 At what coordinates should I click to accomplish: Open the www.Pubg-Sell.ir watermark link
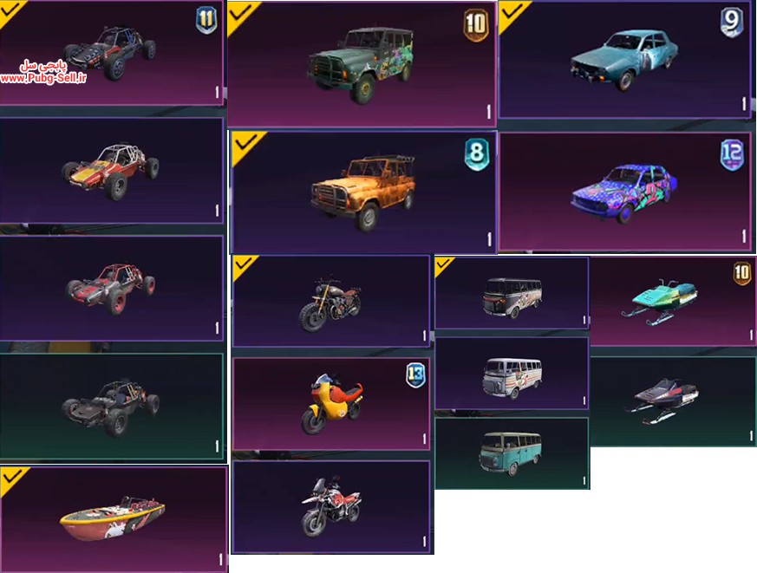pyautogui.click(x=43, y=78)
